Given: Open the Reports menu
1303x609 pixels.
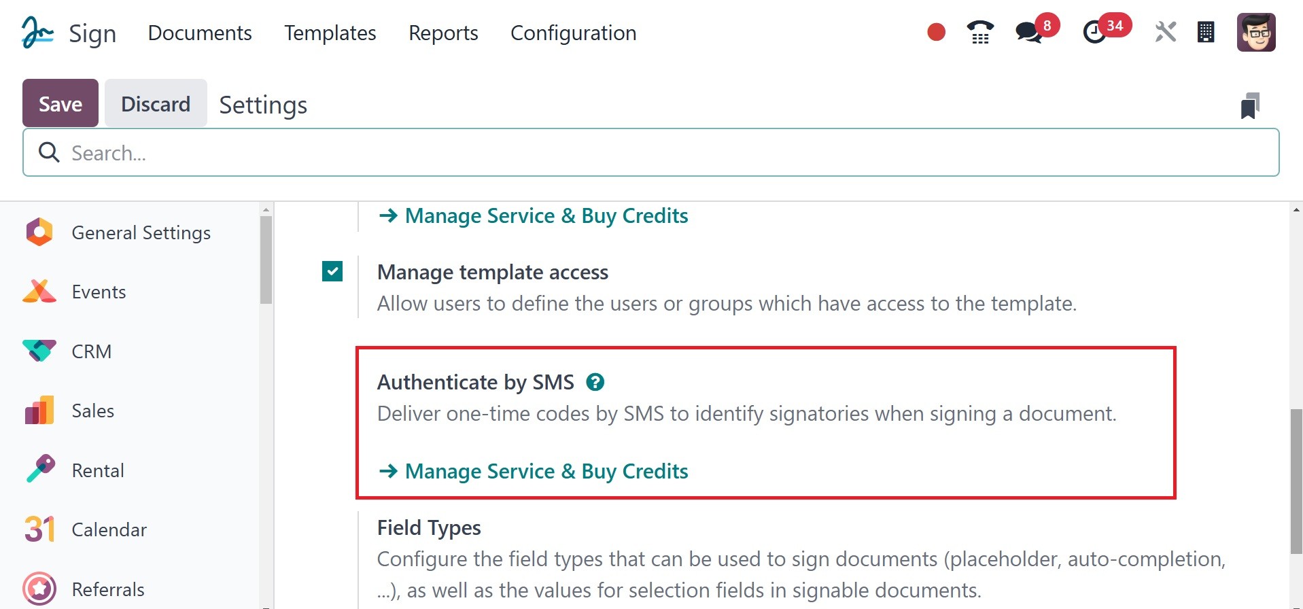Looking at the screenshot, I should (x=443, y=33).
